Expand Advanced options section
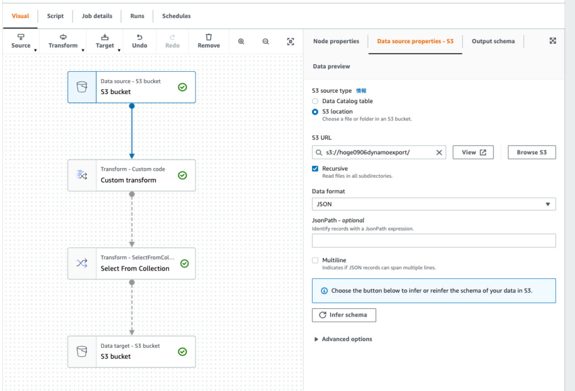 click(343, 339)
